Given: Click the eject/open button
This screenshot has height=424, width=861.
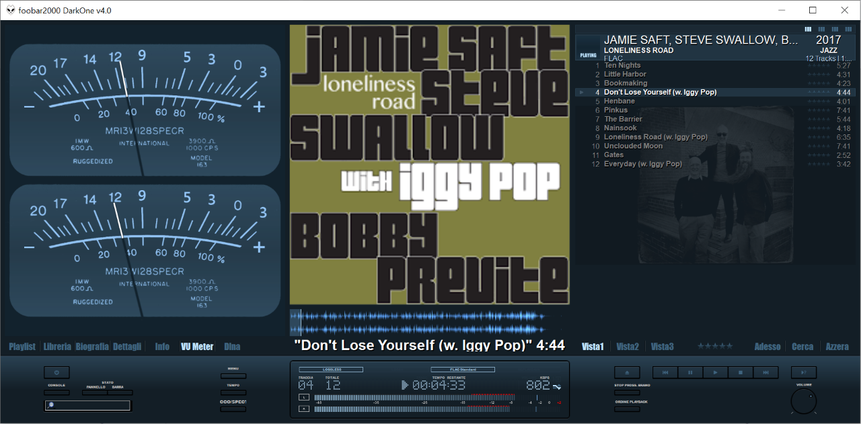Looking at the screenshot, I should pyautogui.click(x=627, y=372).
